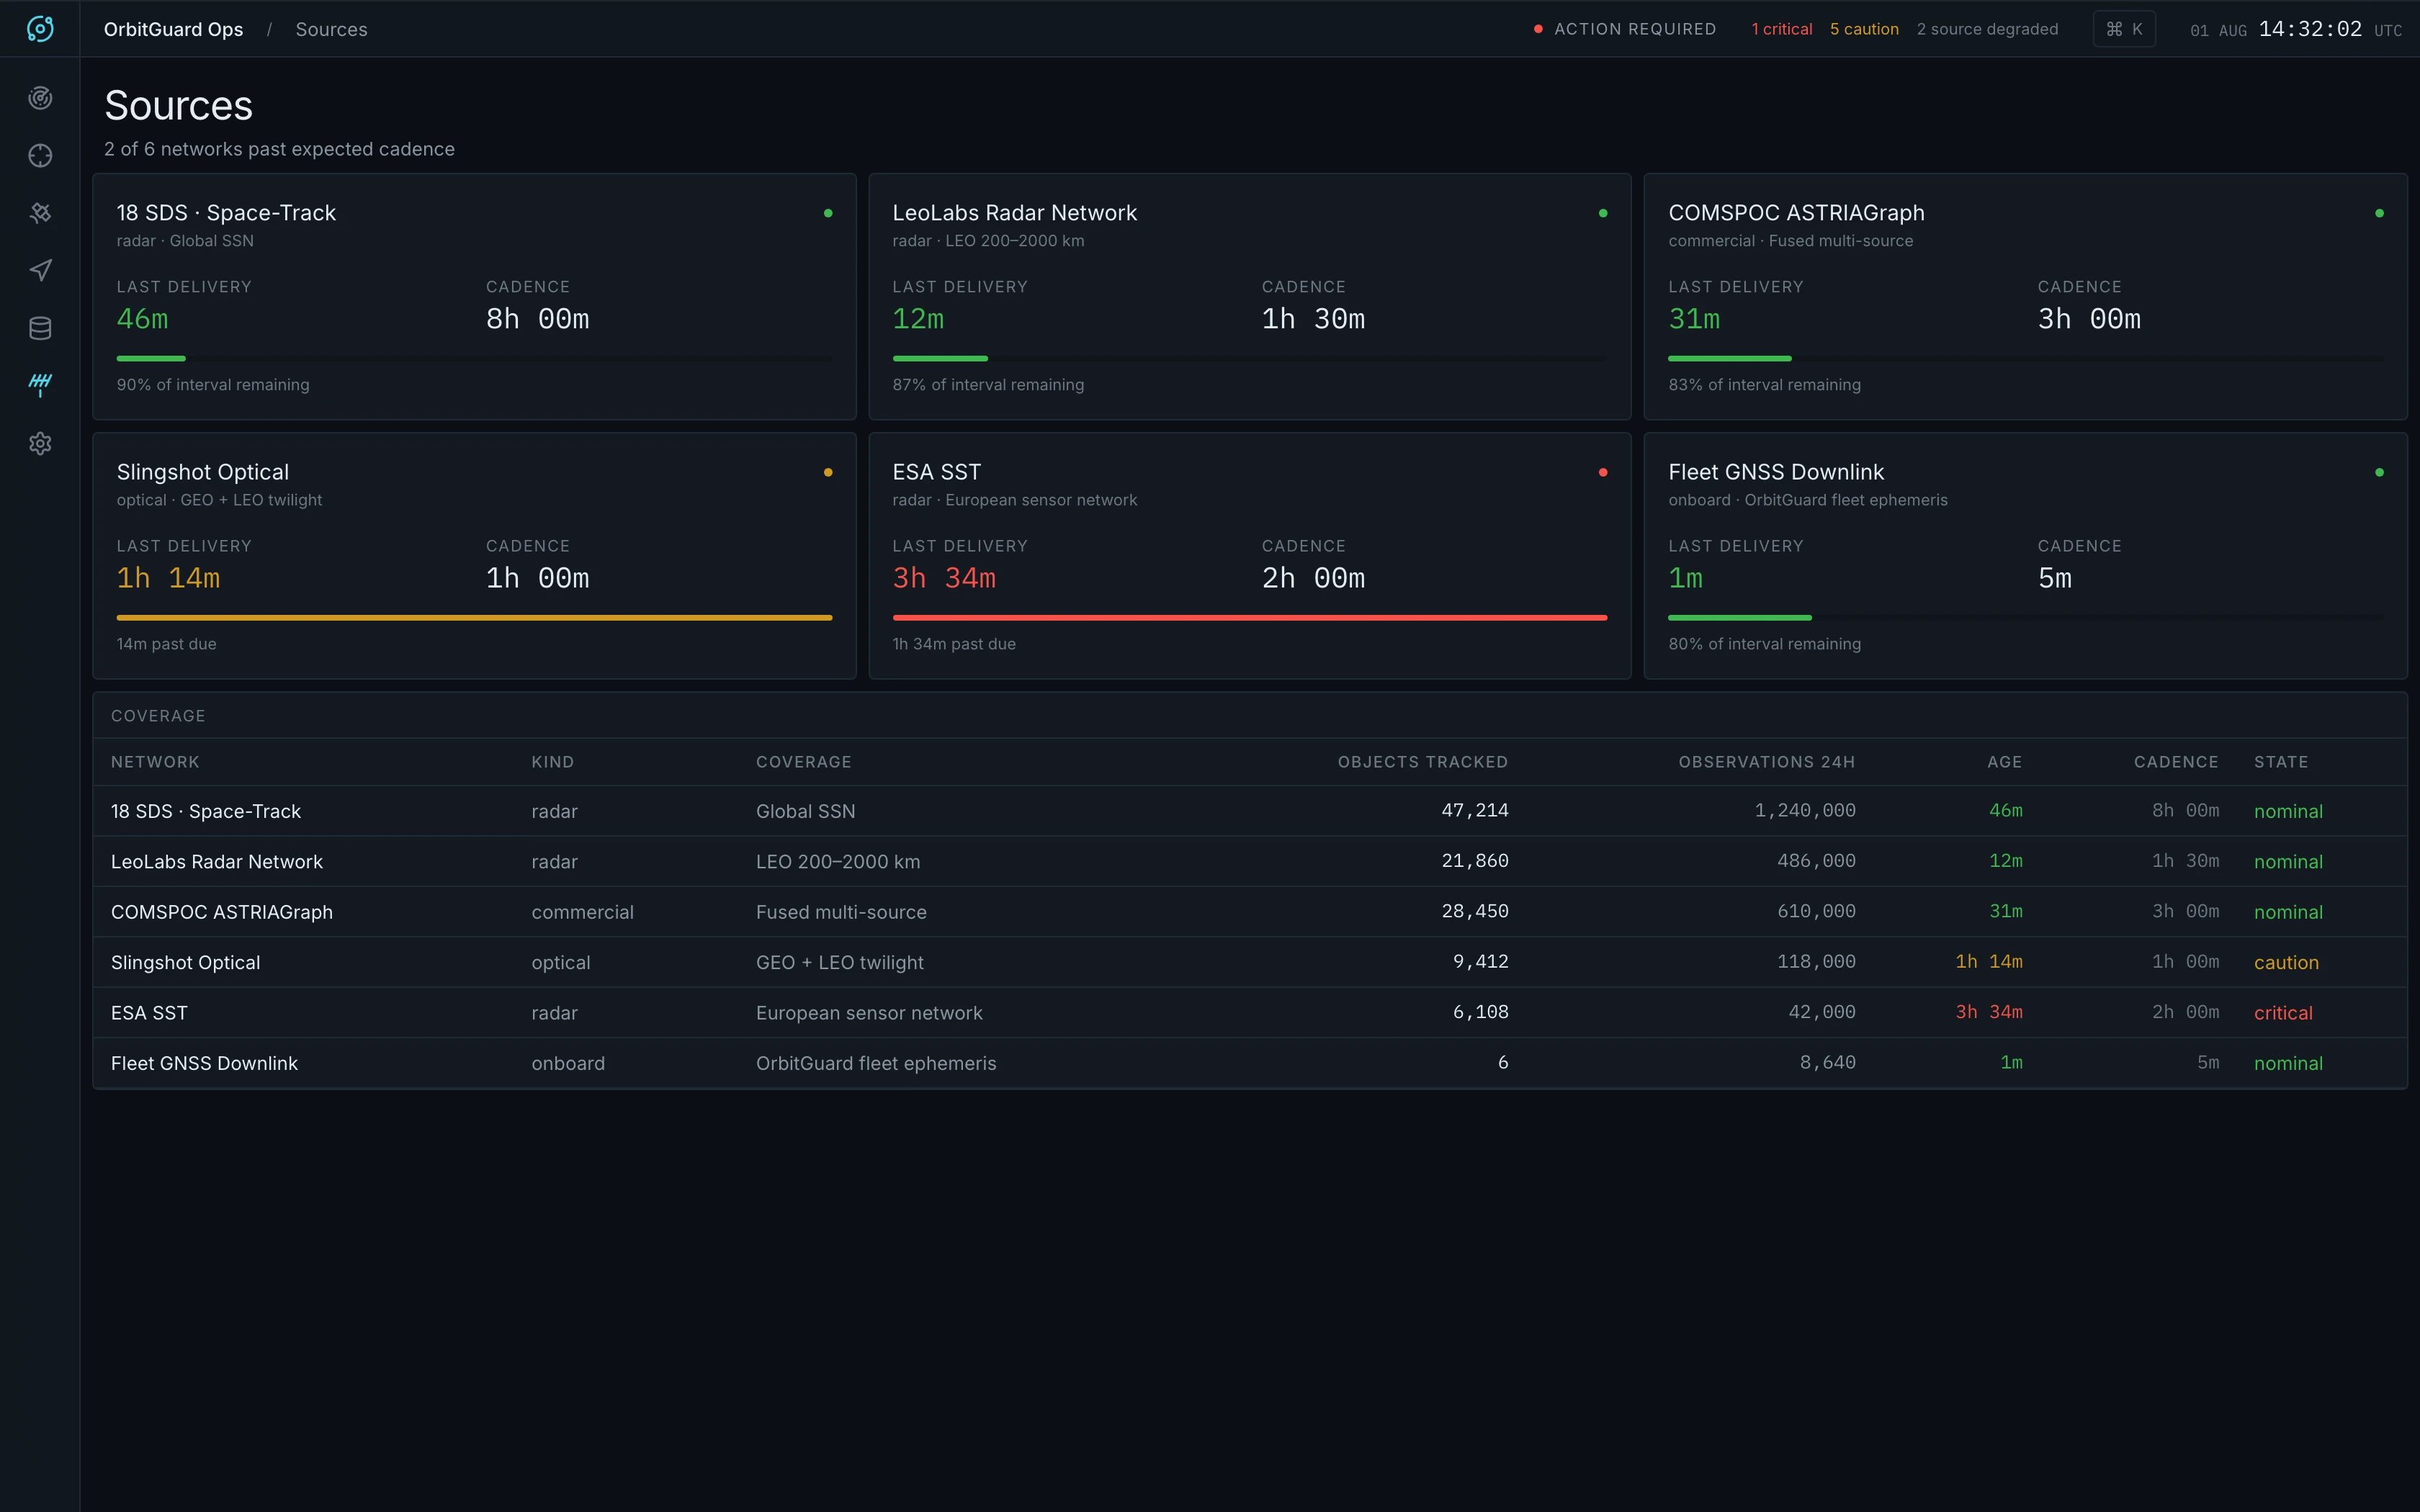Click the OrbitGuard Ops breadcrumb
The image size is (2420, 1512).
(173, 29)
